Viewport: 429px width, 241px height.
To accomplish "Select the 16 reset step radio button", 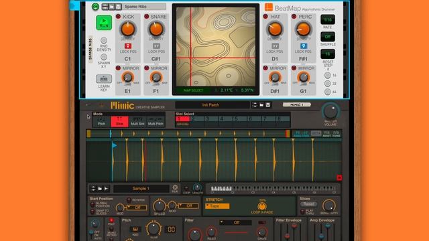I will 328,75.
